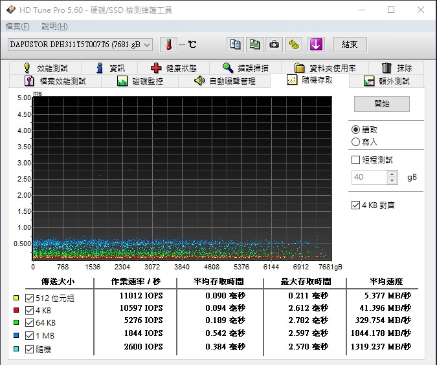Click the 2.782 毫秒 max access value
This screenshot has width=437, height=365.
click(308, 320)
